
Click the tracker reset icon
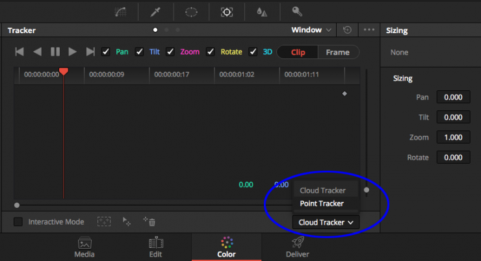coord(348,30)
